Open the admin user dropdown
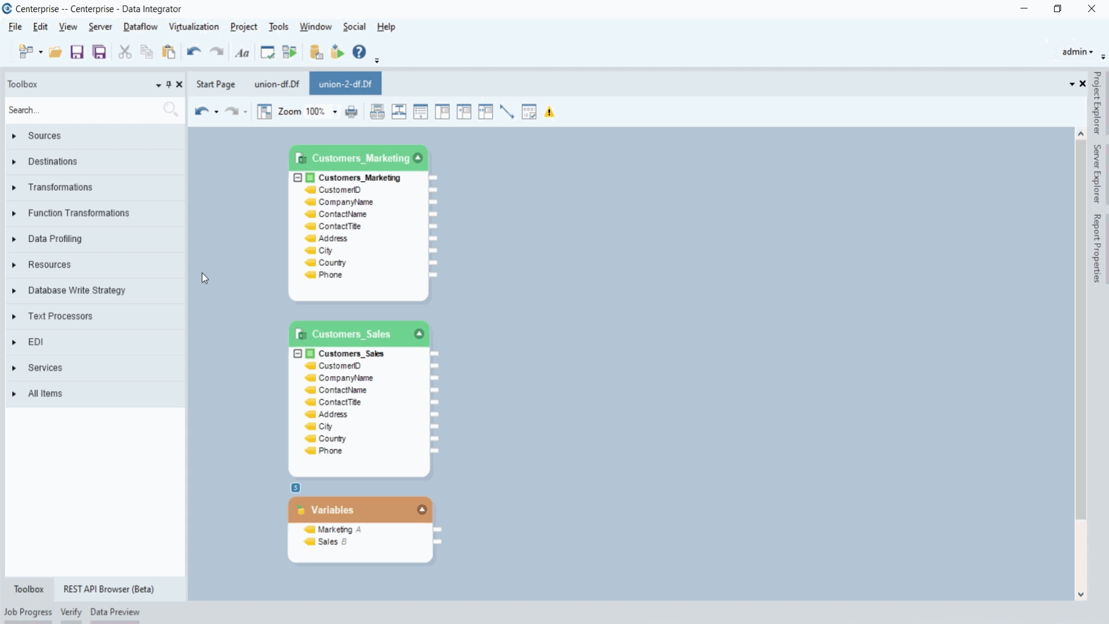This screenshot has height=624, width=1109. click(x=1078, y=52)
